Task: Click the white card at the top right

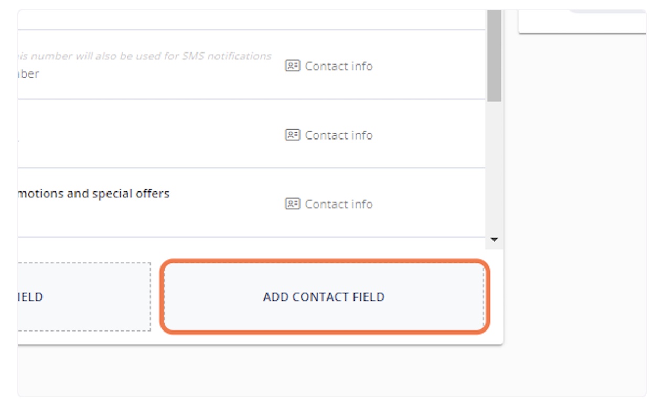Action: pyautogui.click(x=582, y=22)
